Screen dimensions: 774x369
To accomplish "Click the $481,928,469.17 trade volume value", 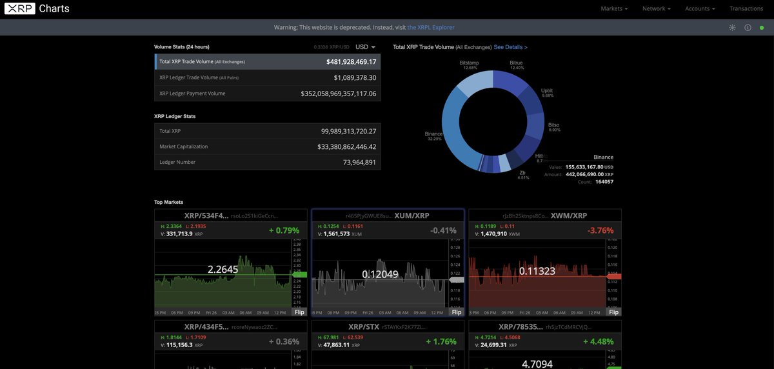I will (x=351, y=62).
